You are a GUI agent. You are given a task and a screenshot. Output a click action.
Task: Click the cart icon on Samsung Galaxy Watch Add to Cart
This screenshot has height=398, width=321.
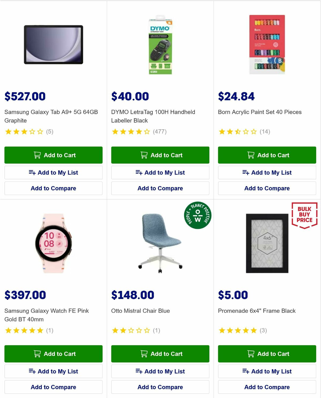tap(37, 354)
